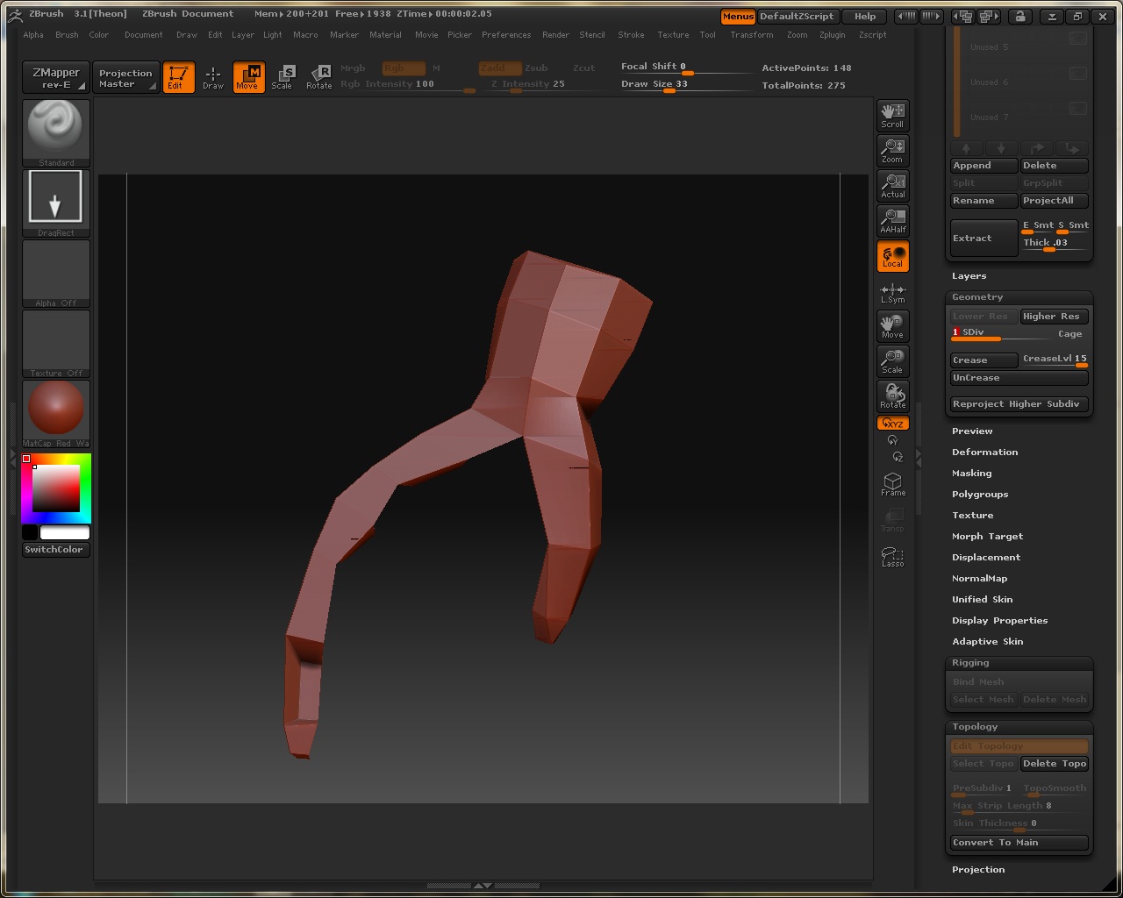
Task: Open the Preferences menu
Action: (x=506, y=35)
